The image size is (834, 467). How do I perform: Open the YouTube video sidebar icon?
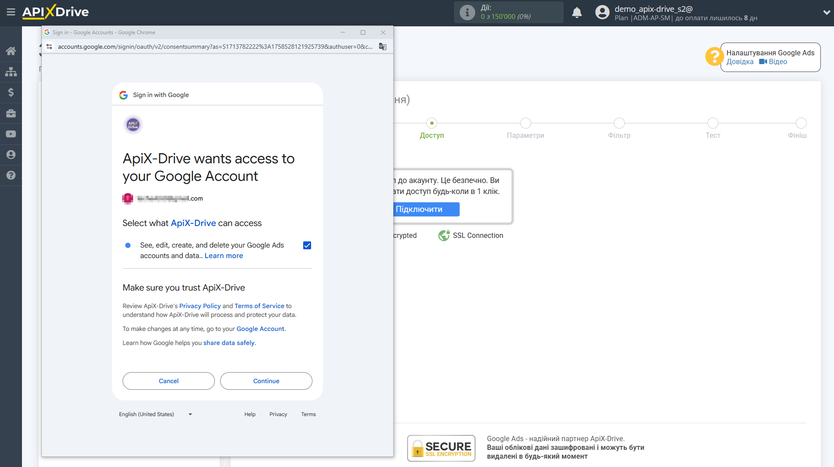[x=11, y=134]
